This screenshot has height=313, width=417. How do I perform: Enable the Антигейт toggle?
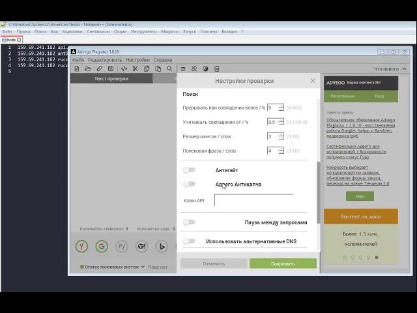189,170
